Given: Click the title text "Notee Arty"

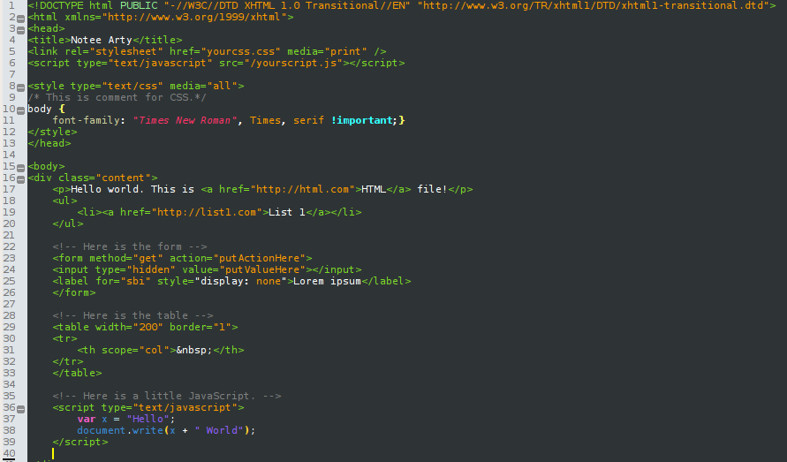Looking at the screenshot, I should pyautogui.click(x=102, y=40).
